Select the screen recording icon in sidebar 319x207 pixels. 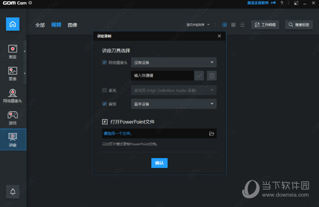click(13, 49)
